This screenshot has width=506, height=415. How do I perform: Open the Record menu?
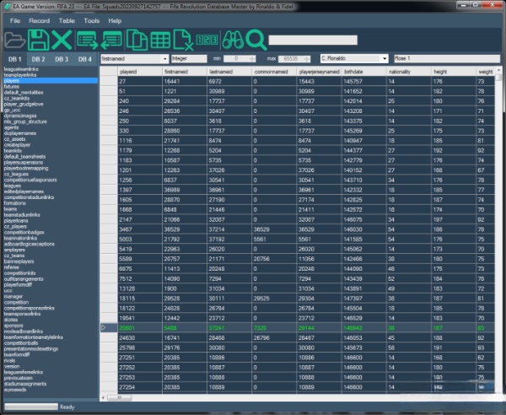[40, 21]
